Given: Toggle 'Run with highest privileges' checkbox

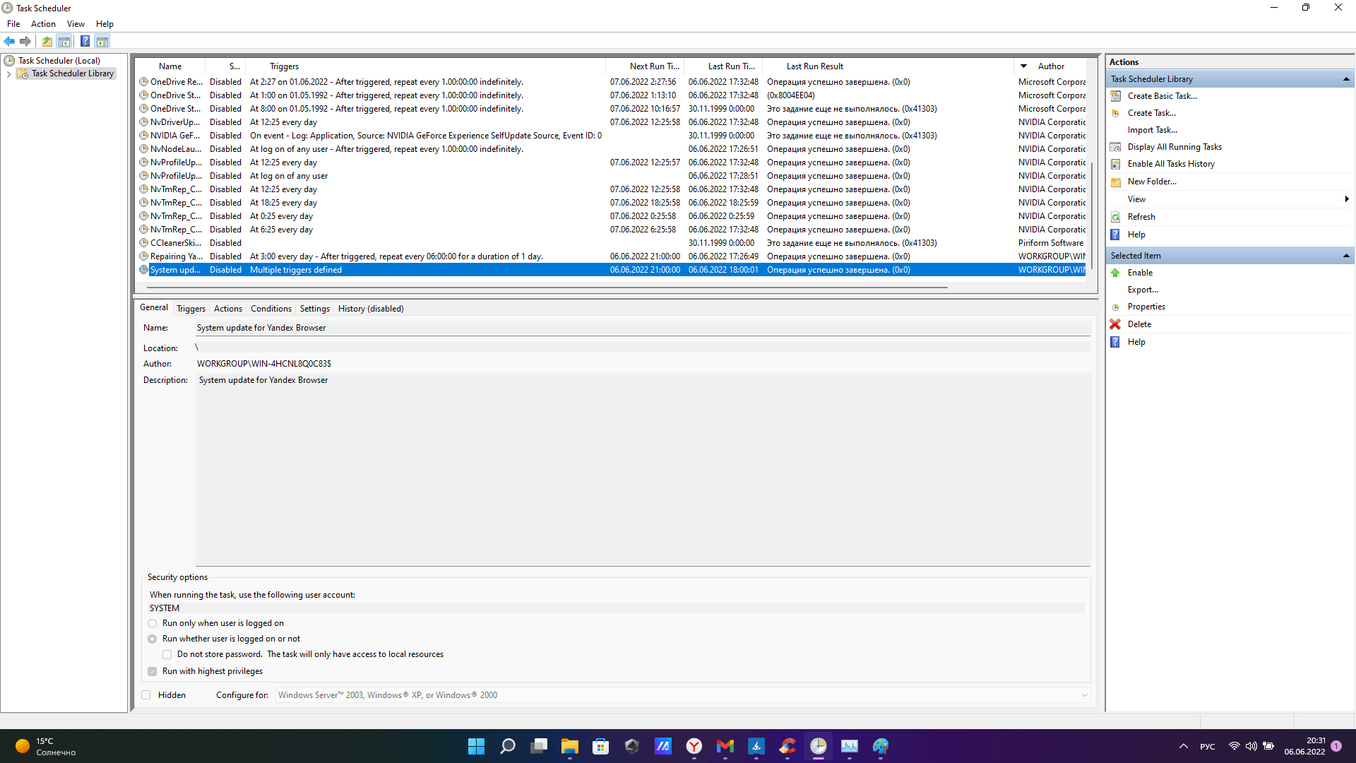Looking at the screenshot, I should point(153,672).
